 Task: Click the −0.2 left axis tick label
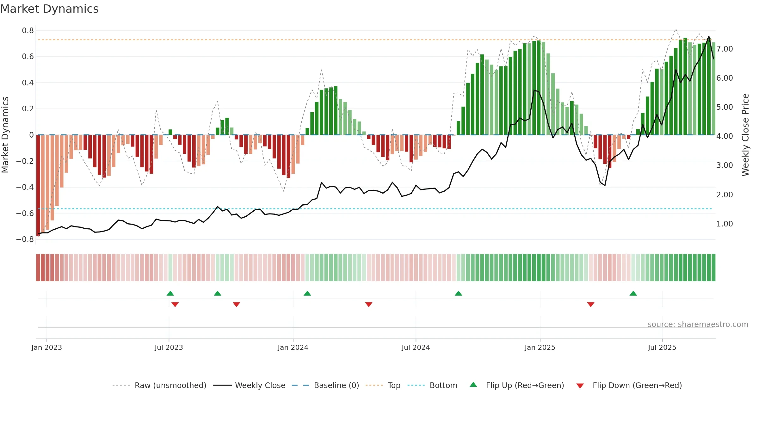[25, 161]
